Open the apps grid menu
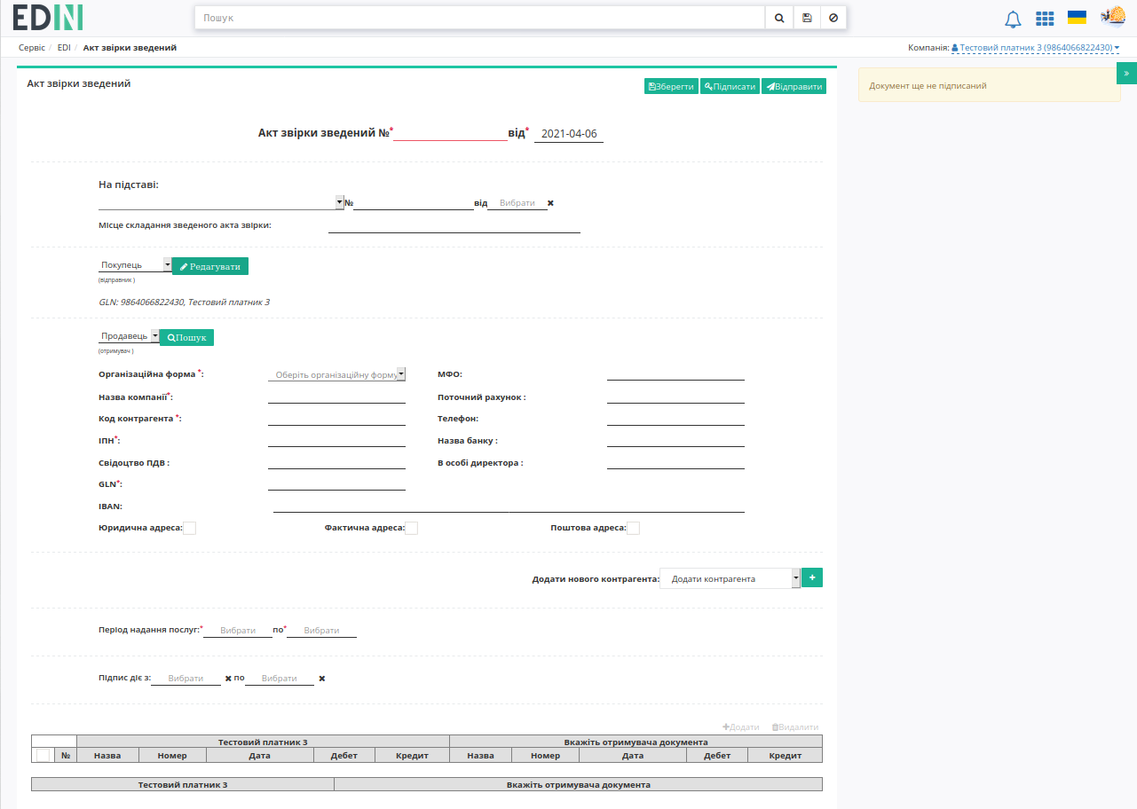Screen dimensions: 1137x809 [x=1045, y=19]
